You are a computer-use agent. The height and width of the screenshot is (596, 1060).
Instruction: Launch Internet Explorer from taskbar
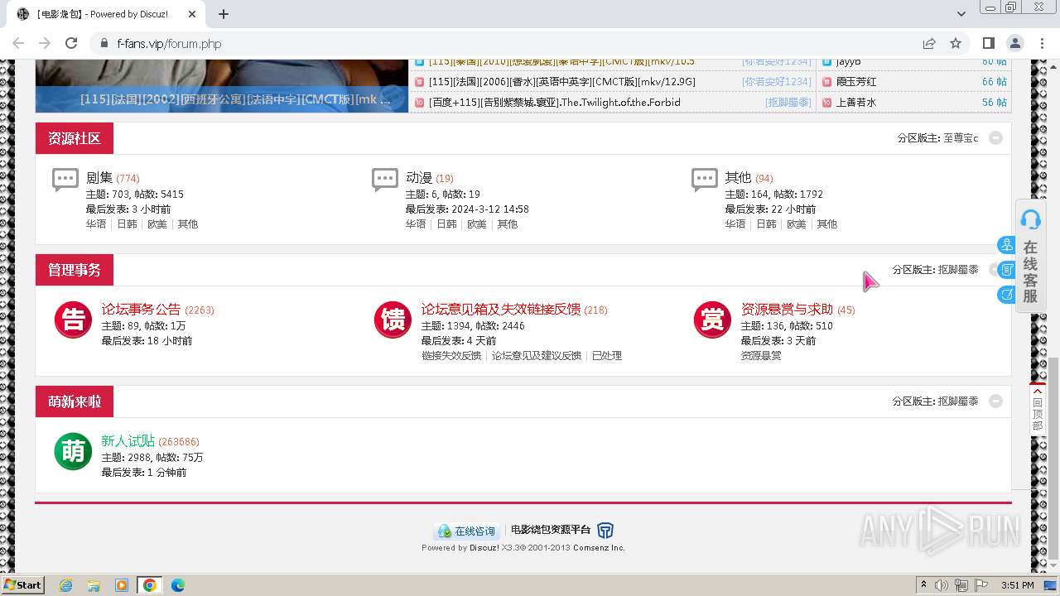tap(65, 585)
